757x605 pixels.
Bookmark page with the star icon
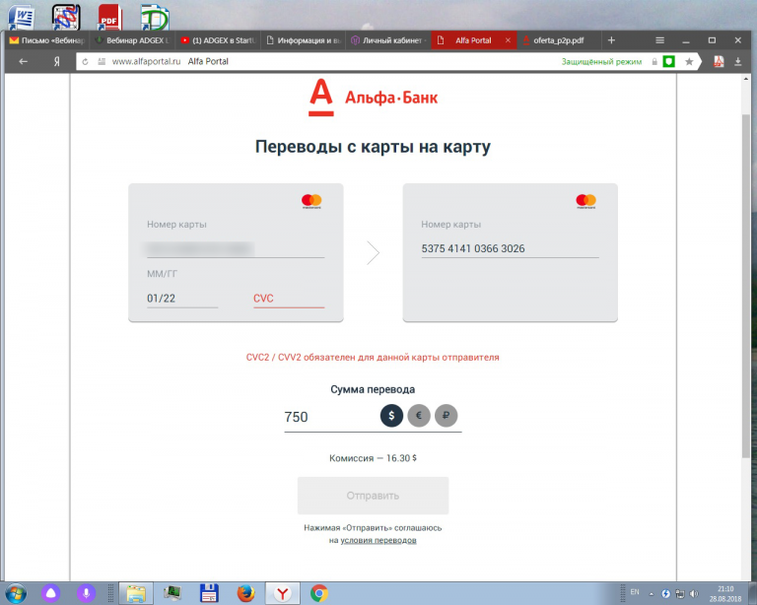coord(689,61)
